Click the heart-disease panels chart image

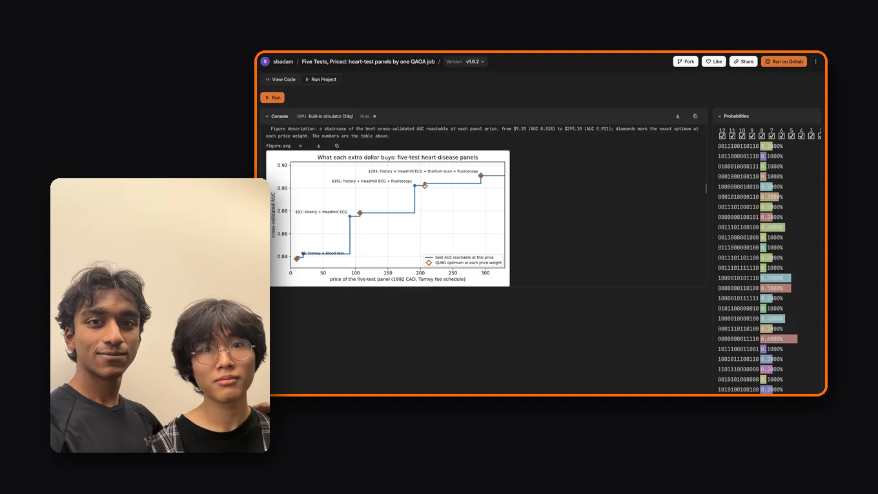pyautogui.click(x=388, y=218)
